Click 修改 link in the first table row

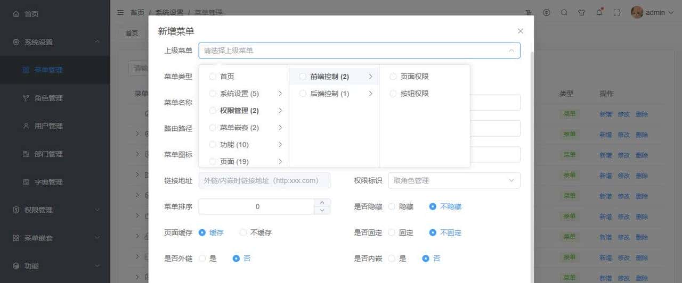tap(623, 114)
